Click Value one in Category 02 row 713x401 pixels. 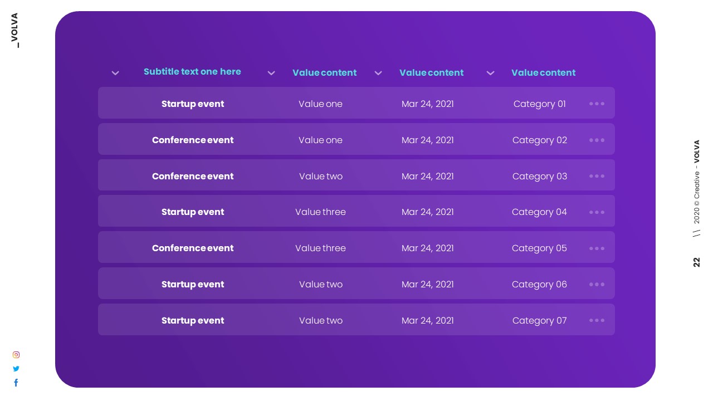tap(320, 140)
